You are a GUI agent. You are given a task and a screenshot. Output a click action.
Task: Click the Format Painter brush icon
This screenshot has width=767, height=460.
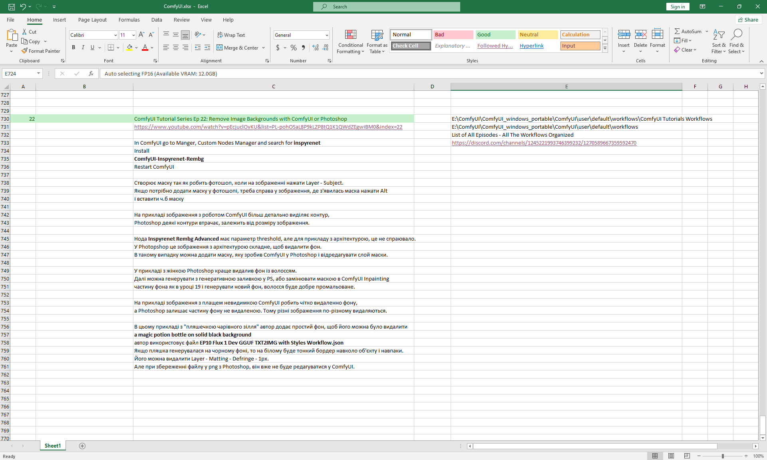click(25, 51)
